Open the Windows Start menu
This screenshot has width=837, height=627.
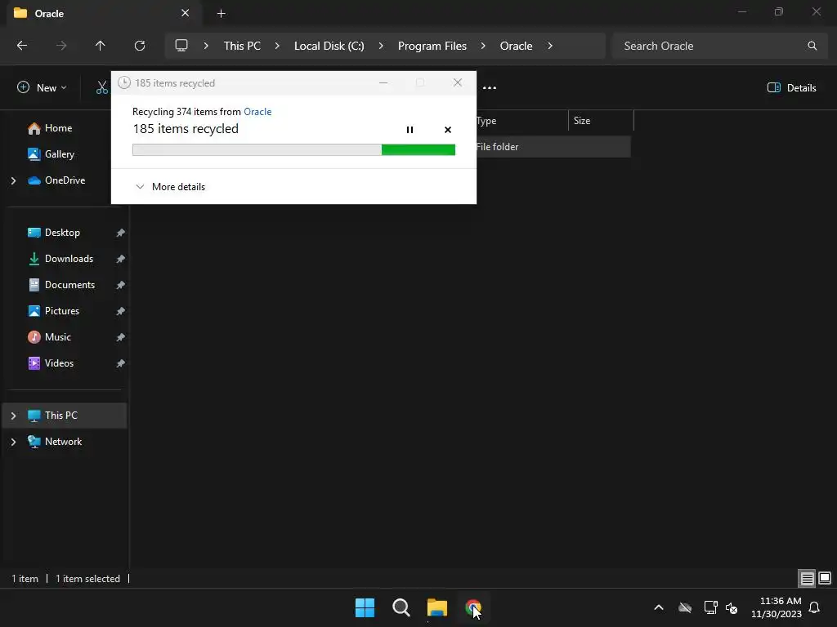point(365,607)
